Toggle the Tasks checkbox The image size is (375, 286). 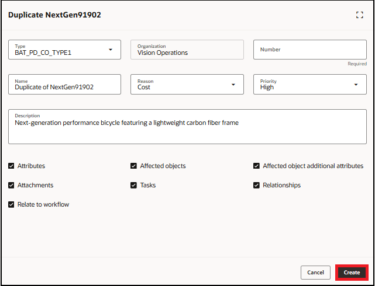[x=134, y=185]
